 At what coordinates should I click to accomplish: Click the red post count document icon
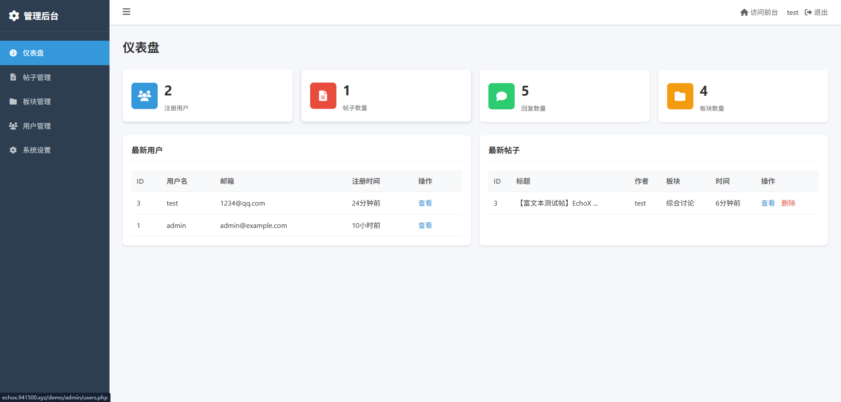(x=323, y=95)
